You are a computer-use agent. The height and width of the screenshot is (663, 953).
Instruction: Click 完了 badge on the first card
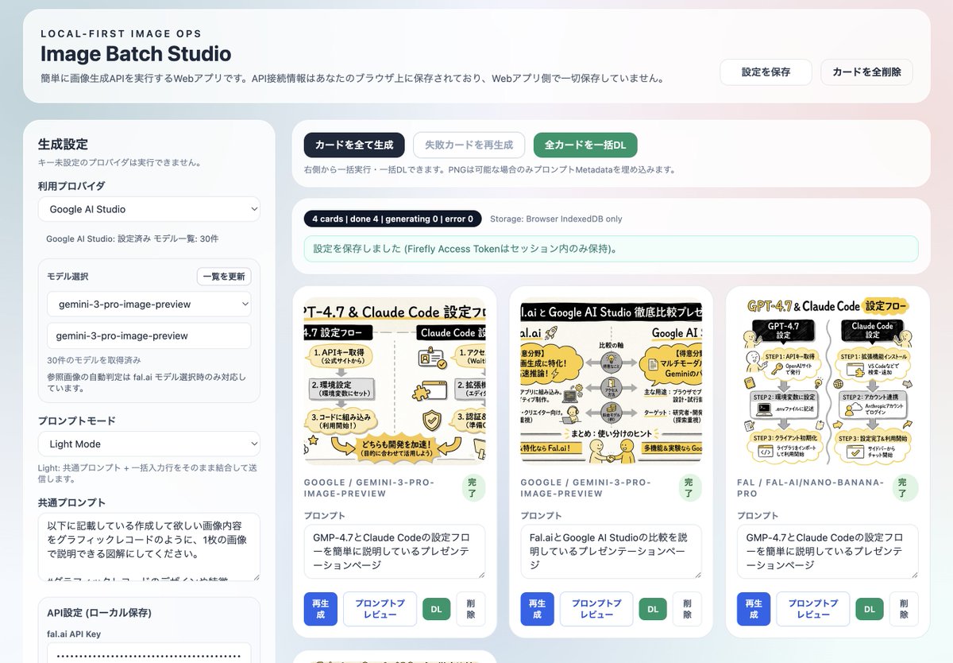pyautogui.click(x=472, y=487)
